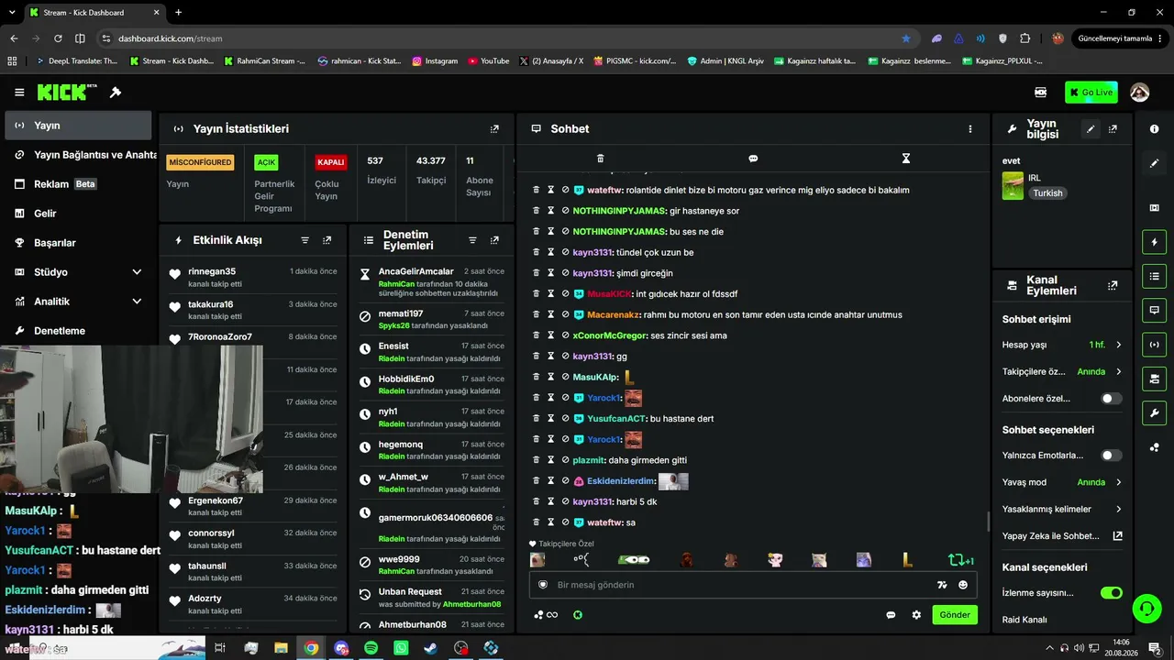Toggle İzlenme sayısını switch
The height and width of the screenshot is (660, 1174).
[x=1111, y=593]
